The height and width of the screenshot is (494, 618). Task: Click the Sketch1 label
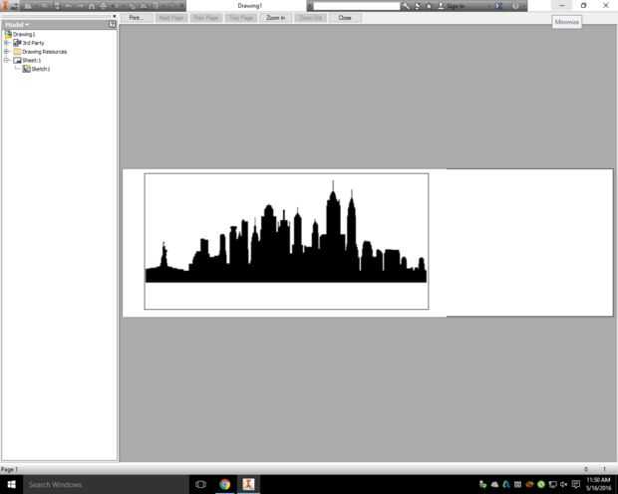[x=41, y=69]
